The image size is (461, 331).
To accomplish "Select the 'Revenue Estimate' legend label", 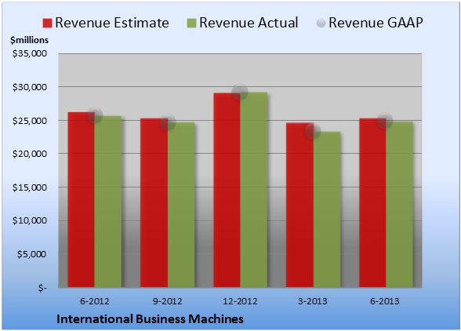I will pos(112,23).
